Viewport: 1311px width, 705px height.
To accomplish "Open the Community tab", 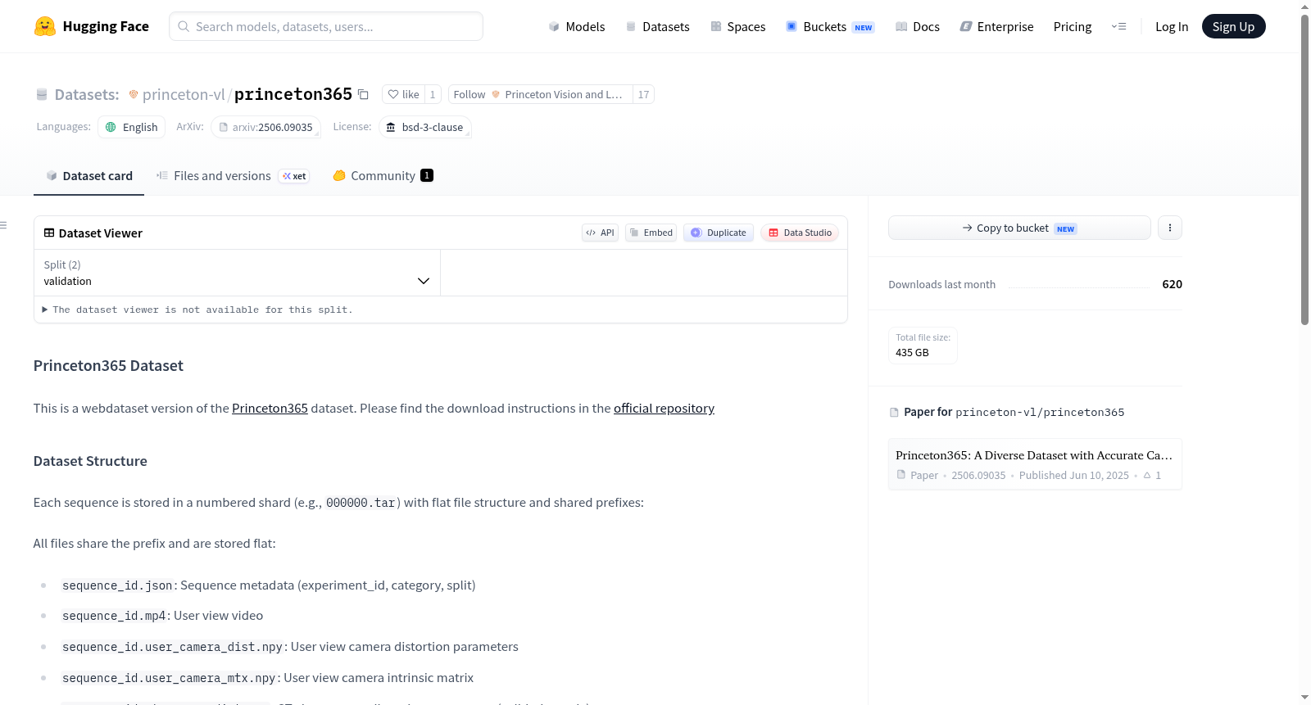I will point(383,175).
